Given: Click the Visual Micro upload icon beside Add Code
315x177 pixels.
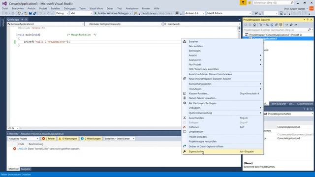Looking at the screenshot, I should click(177, 13).
